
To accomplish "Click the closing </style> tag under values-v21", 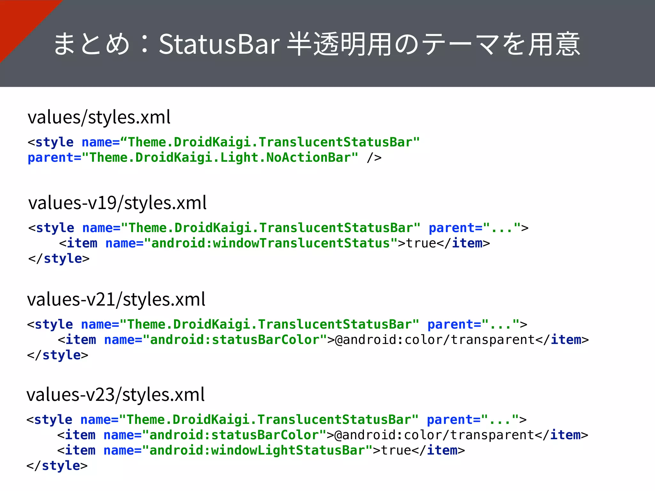I will (58, 355).
